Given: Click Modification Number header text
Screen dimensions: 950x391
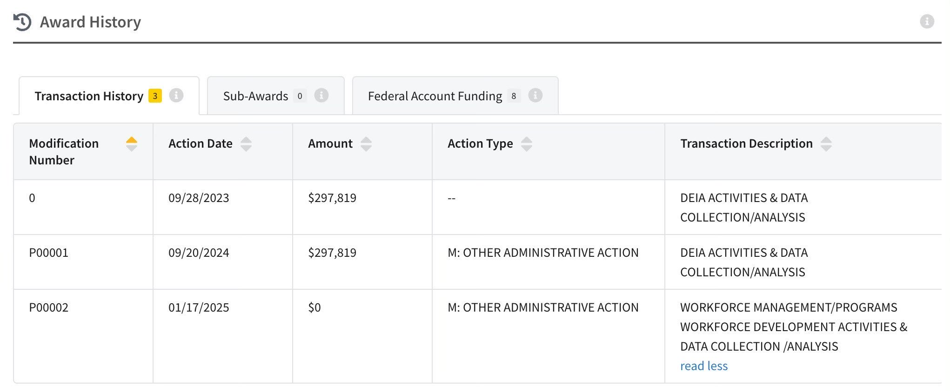Looking at the screenshot, I should point(64,152).
